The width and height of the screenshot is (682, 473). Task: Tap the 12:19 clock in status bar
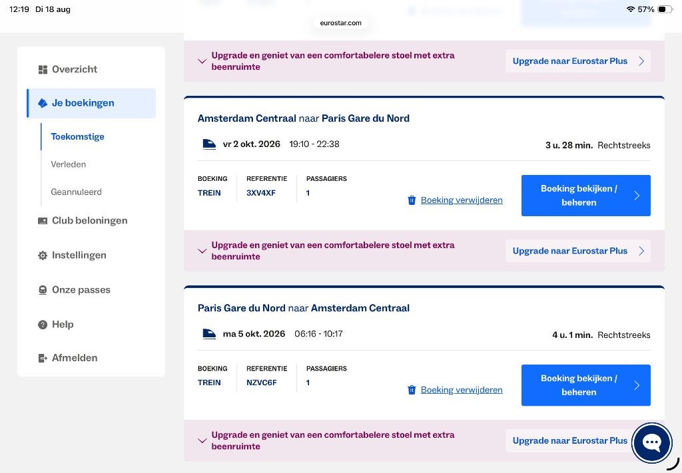tap(19, 9)
